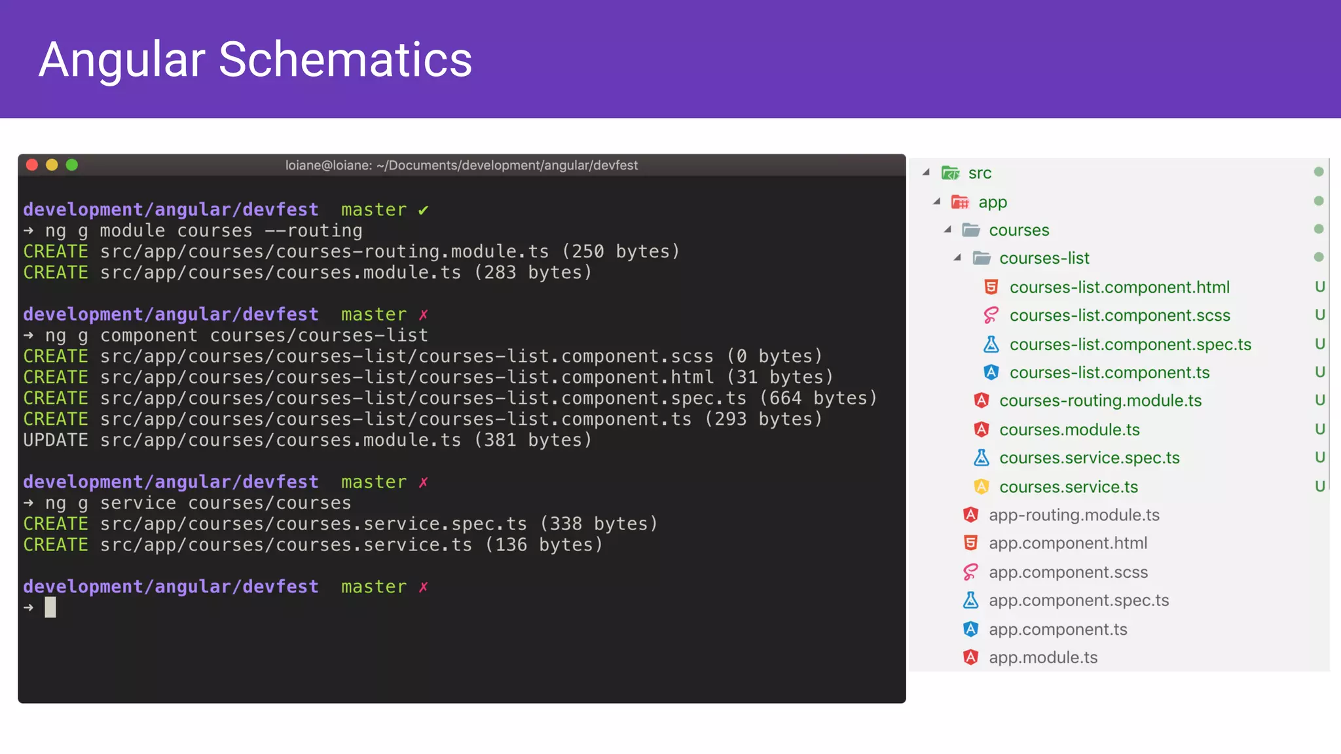Select courses.module.ts in explorer
Screen dimensions: 1341x754
1069,429
